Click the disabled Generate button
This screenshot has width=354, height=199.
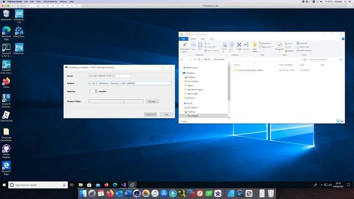point(150,114)
